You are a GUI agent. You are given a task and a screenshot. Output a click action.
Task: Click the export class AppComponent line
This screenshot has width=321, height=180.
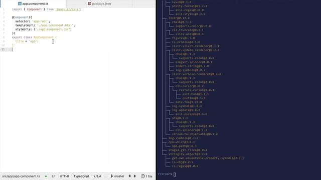coord(35,37)
